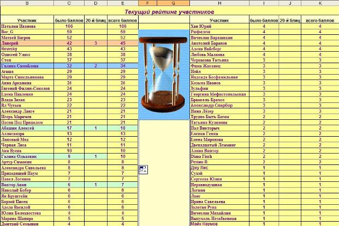
Task: Select the blue 'Галина Самойлова' cell
Action: point(27,66)
